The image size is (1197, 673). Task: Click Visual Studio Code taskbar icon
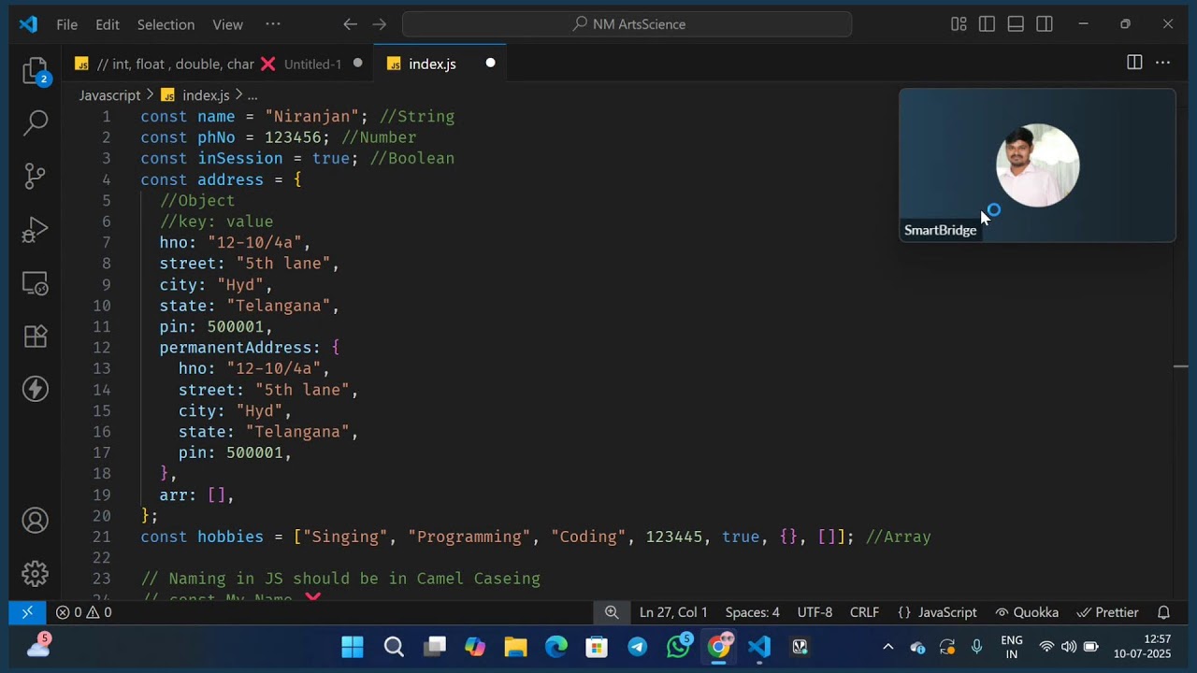[759, 647]
